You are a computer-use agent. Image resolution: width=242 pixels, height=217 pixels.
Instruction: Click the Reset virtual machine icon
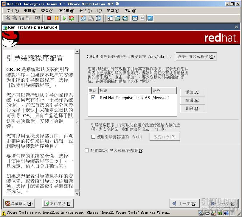pos(72,18)
